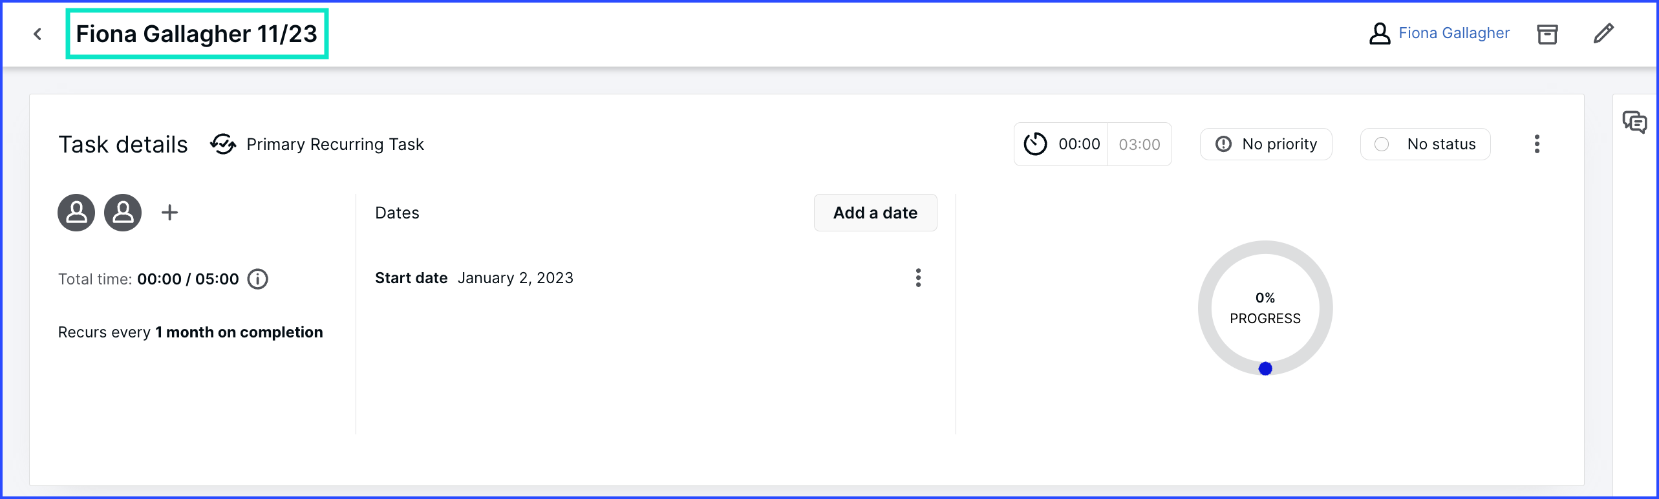Click the Fiona Gallagher 11/23 title

(197, 34)
